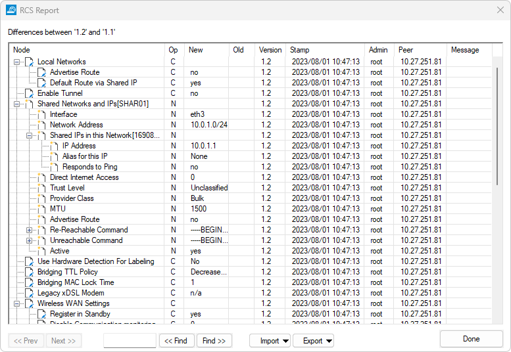The width and height of the screenshot is (511, 352).
Task: Click the Find >> button
Action: point(214,341)
